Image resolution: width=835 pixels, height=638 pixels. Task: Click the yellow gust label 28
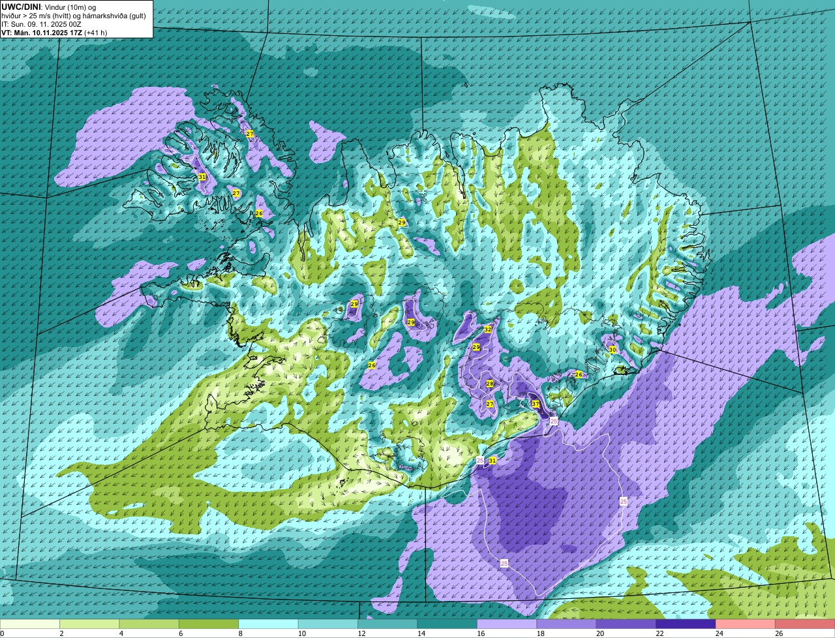[489, 384]
